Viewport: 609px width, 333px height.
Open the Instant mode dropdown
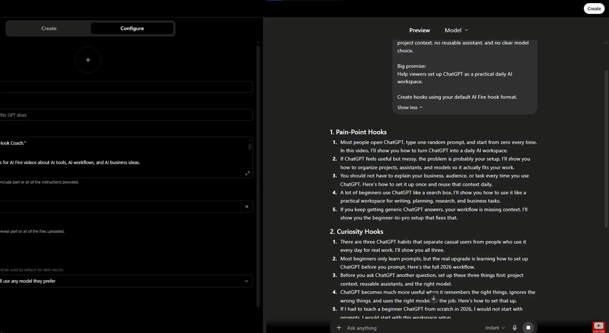(x=495, y=328)
